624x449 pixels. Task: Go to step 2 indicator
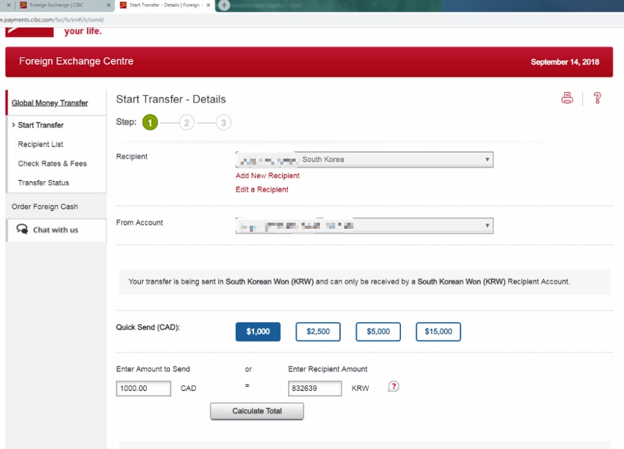pyautogui.click(x=186, y=123)
